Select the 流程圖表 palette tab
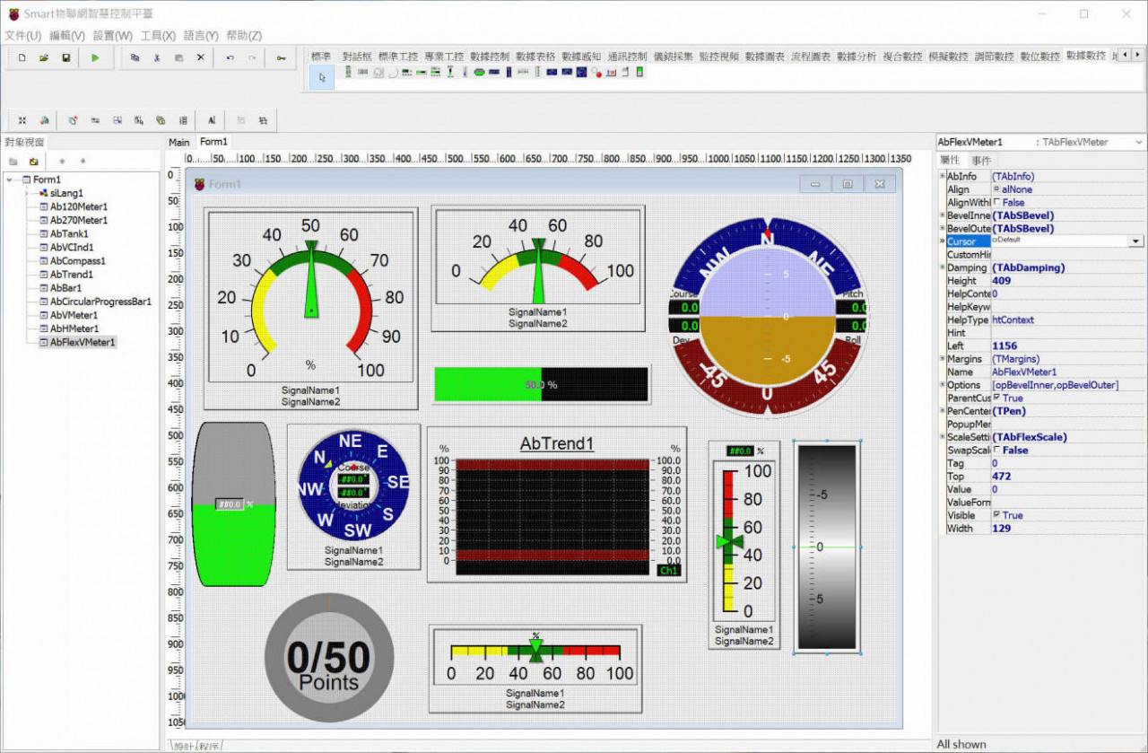This screenshot has width=1148, height=753. point(811,56)
